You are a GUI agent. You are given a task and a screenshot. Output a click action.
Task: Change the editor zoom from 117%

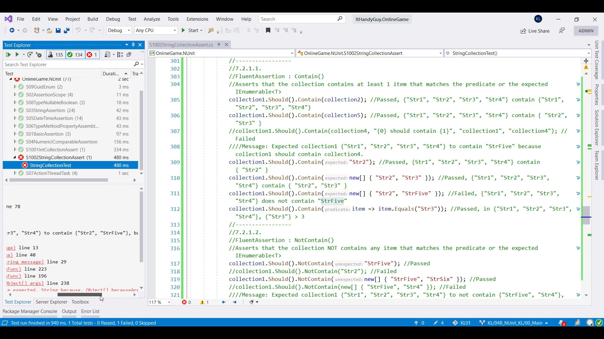(159, 302)
